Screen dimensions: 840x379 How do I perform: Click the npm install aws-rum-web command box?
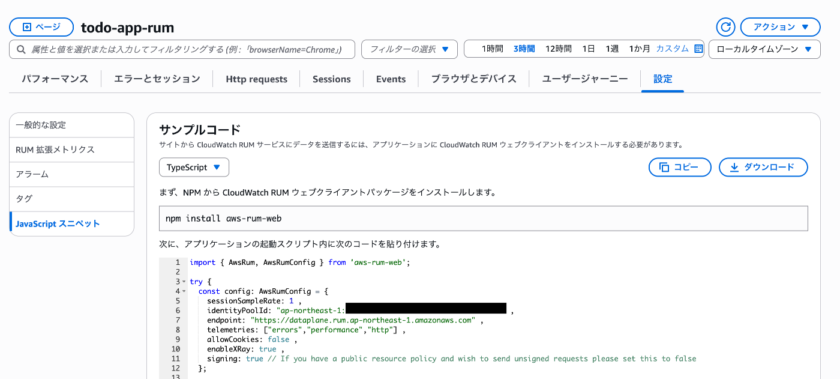(x=484, y=219)
